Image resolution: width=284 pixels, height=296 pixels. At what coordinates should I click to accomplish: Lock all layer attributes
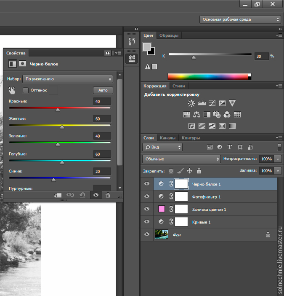tap(199, 171)
